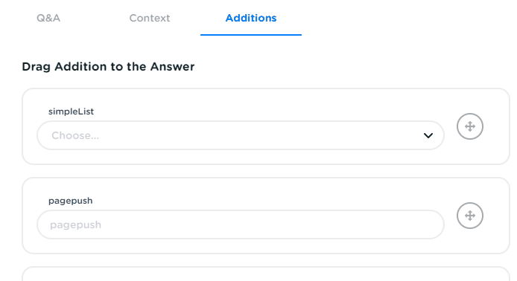Click the Choose... placeholder text
The height and width of the screenshot is (281, 517).
pos(75,135)
